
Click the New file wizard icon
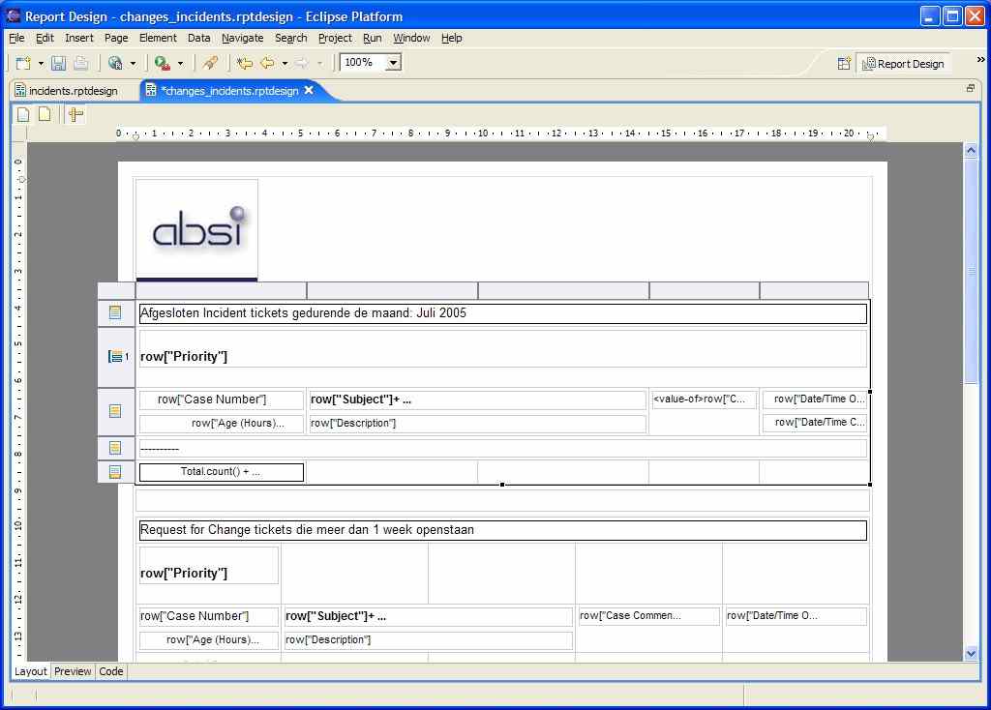click(23, 63)
